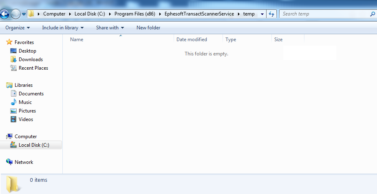Open the Share with menu
Screen dimensions: 377x194
tap(110, 28)
